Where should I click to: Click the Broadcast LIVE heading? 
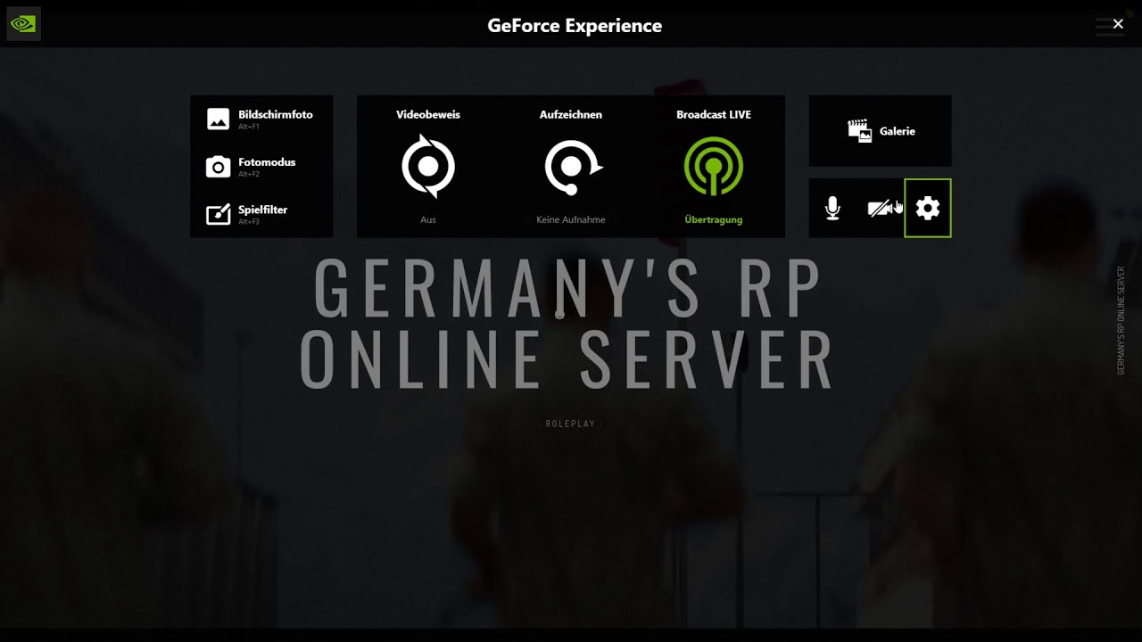tap(714, 115)
